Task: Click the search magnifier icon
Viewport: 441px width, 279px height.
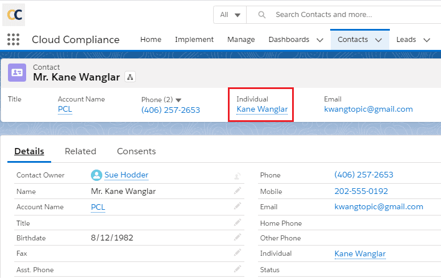Action: click(x=262, y=15)
